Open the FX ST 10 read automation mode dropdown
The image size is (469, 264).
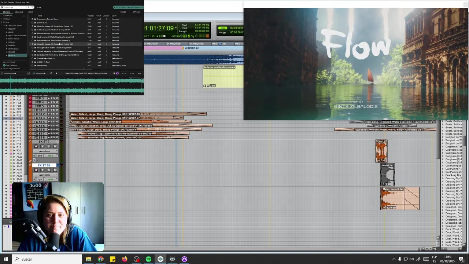pyautogui.click(x=51, y=179)
